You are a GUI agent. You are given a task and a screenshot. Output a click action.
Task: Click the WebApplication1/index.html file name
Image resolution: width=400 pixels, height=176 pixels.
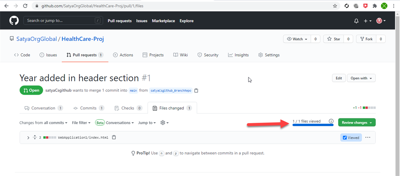(83, 137)
